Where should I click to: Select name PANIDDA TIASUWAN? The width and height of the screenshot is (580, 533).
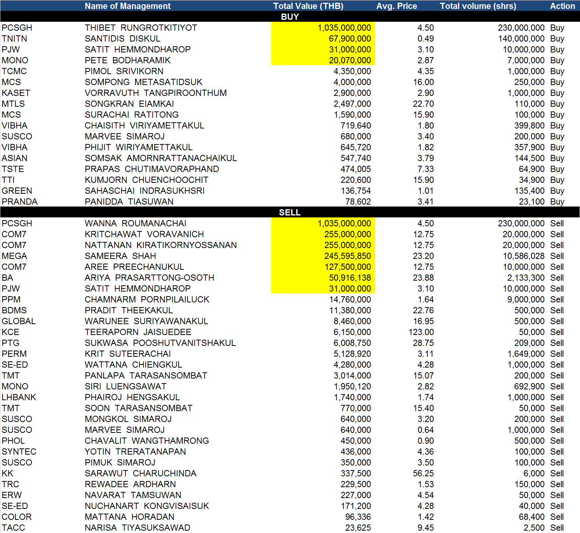(129, 201)
